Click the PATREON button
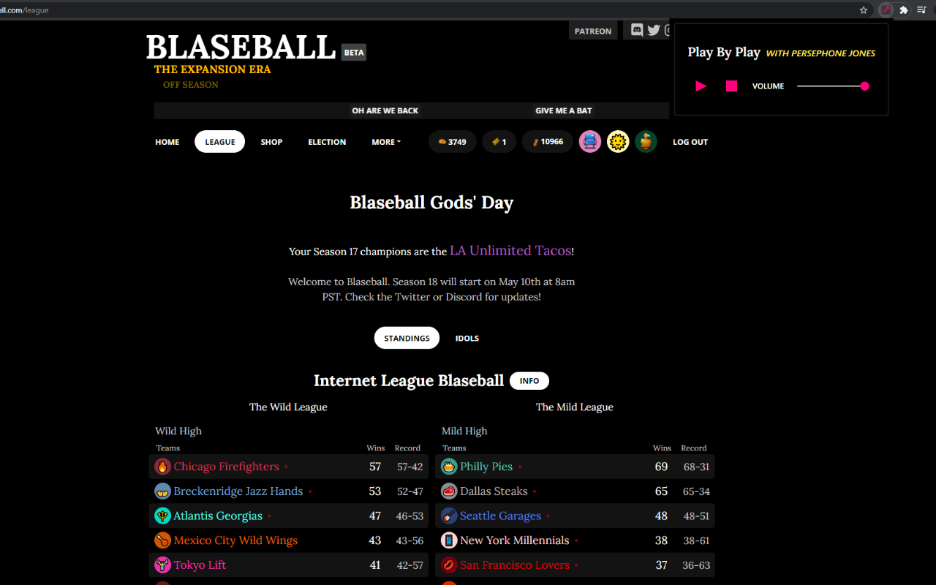 593,31
